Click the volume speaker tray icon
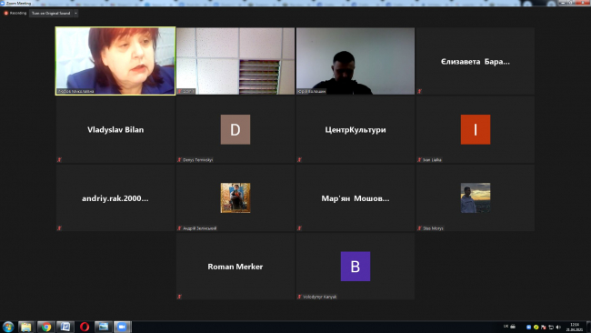This screenshot has height=333, width=591. [558, 327]
